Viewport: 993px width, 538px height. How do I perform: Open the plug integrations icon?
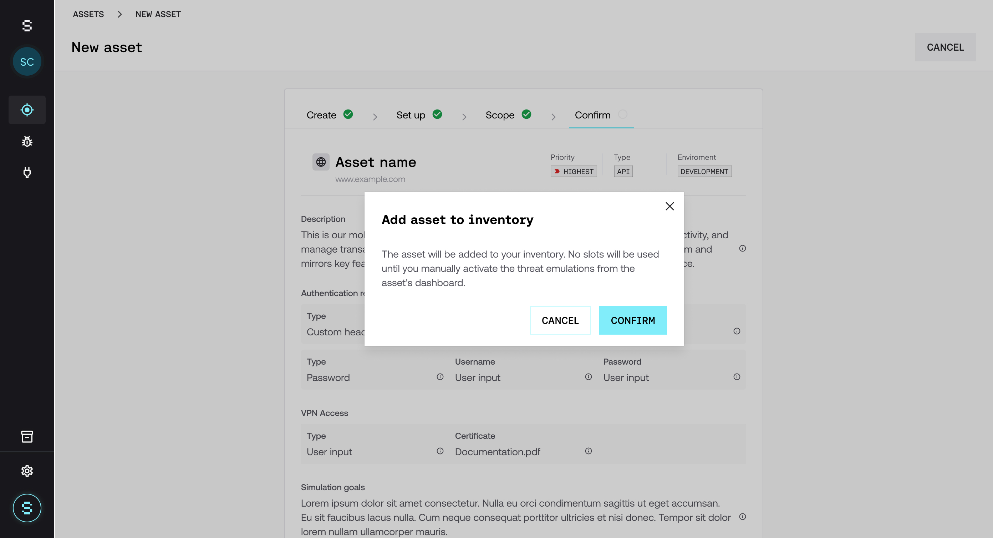coord(27,172)
